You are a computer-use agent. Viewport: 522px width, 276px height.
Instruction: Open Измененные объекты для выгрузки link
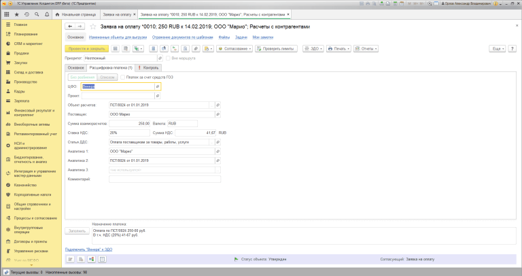click(118, 37)
